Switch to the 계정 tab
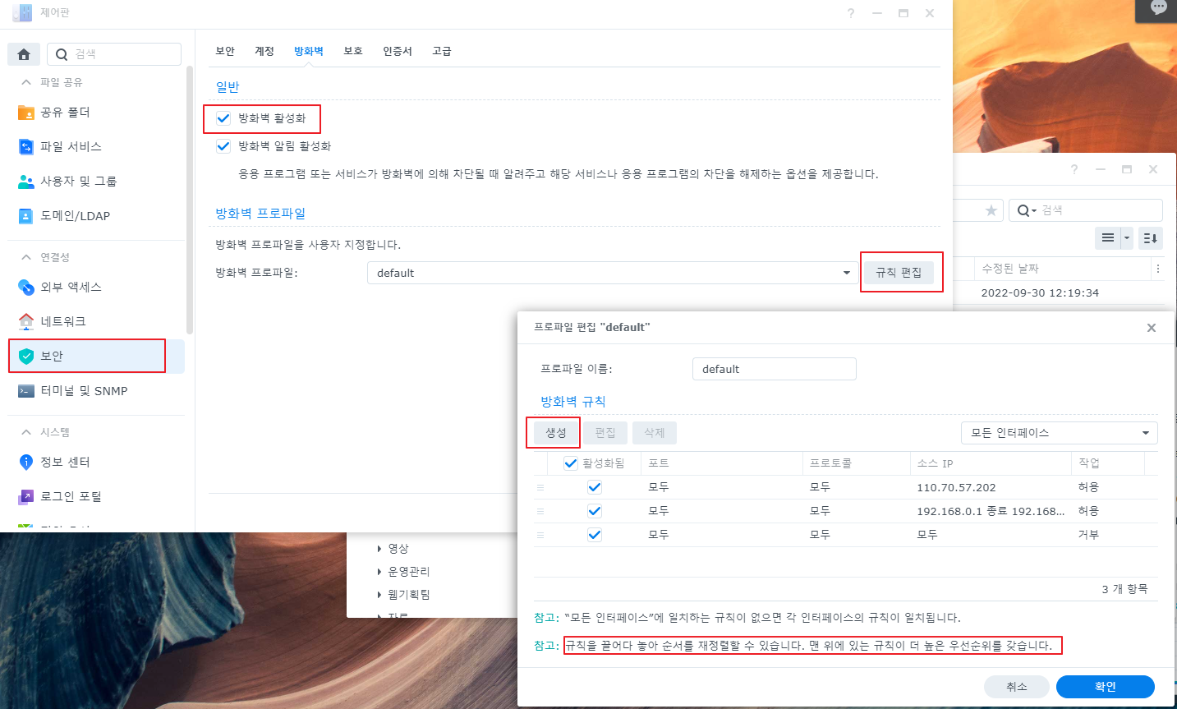Screen dimensions: 1177x709 coord(264,51)
